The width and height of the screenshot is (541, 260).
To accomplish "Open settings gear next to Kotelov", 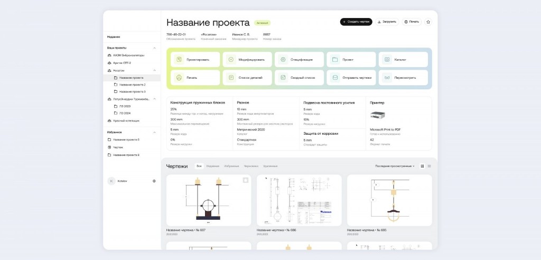I will pos(154,181).
